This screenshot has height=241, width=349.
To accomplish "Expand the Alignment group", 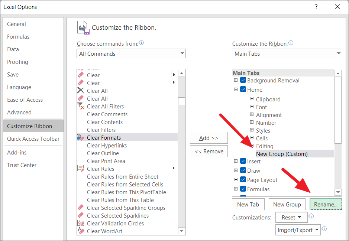I will coord(252,114).
